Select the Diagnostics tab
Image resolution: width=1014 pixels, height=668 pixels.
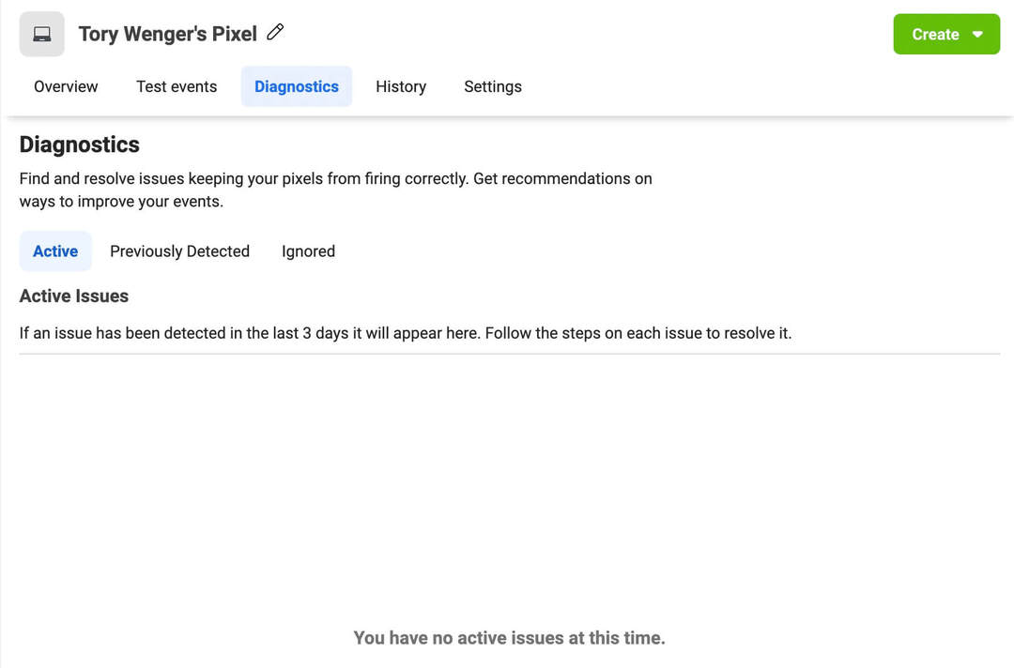[x=296, y=86]
